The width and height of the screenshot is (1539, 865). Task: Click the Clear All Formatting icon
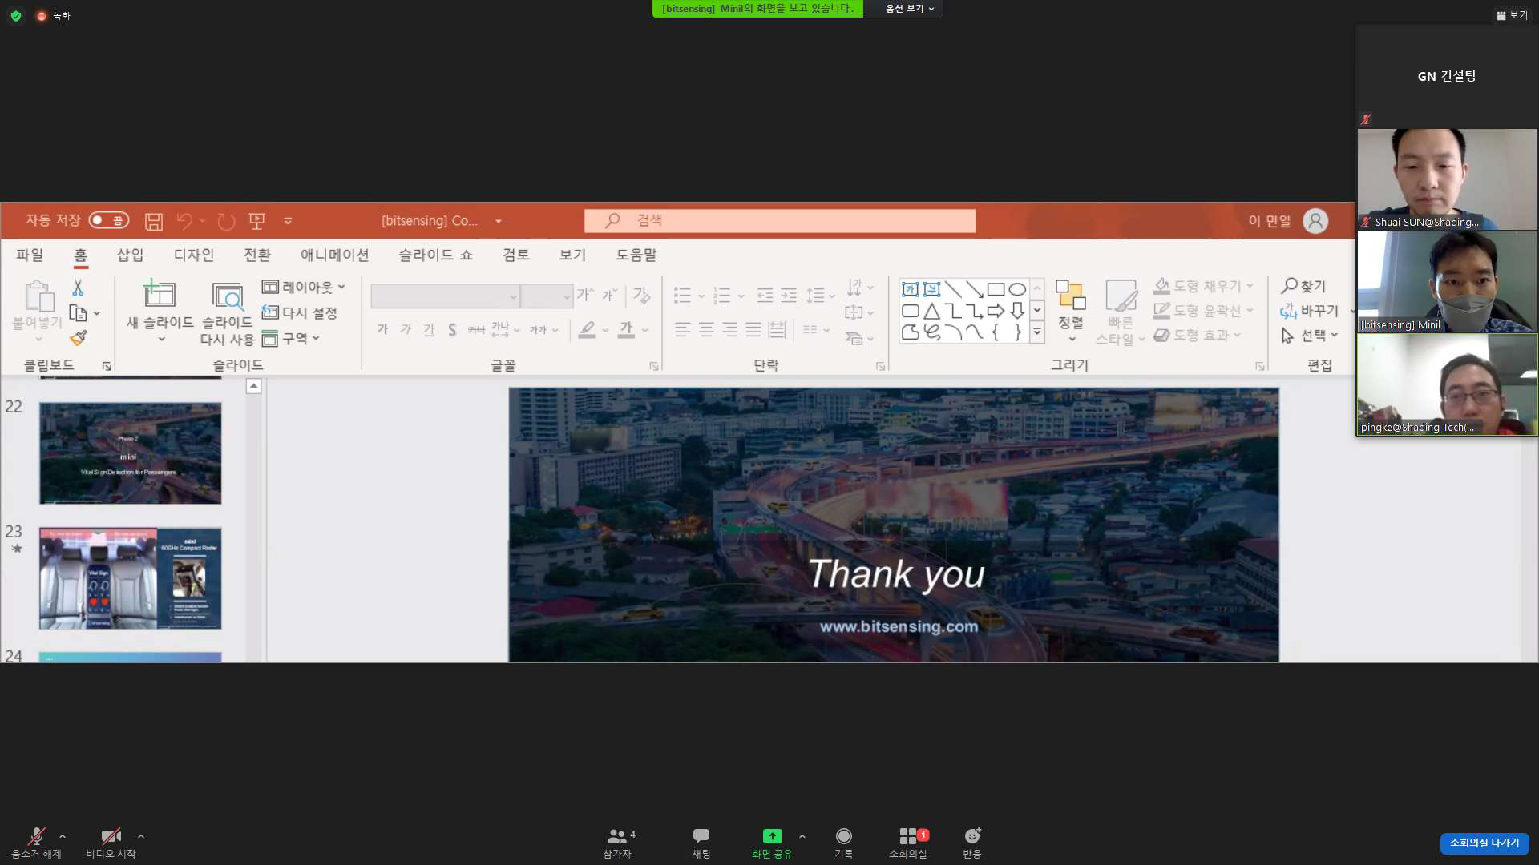641,295
